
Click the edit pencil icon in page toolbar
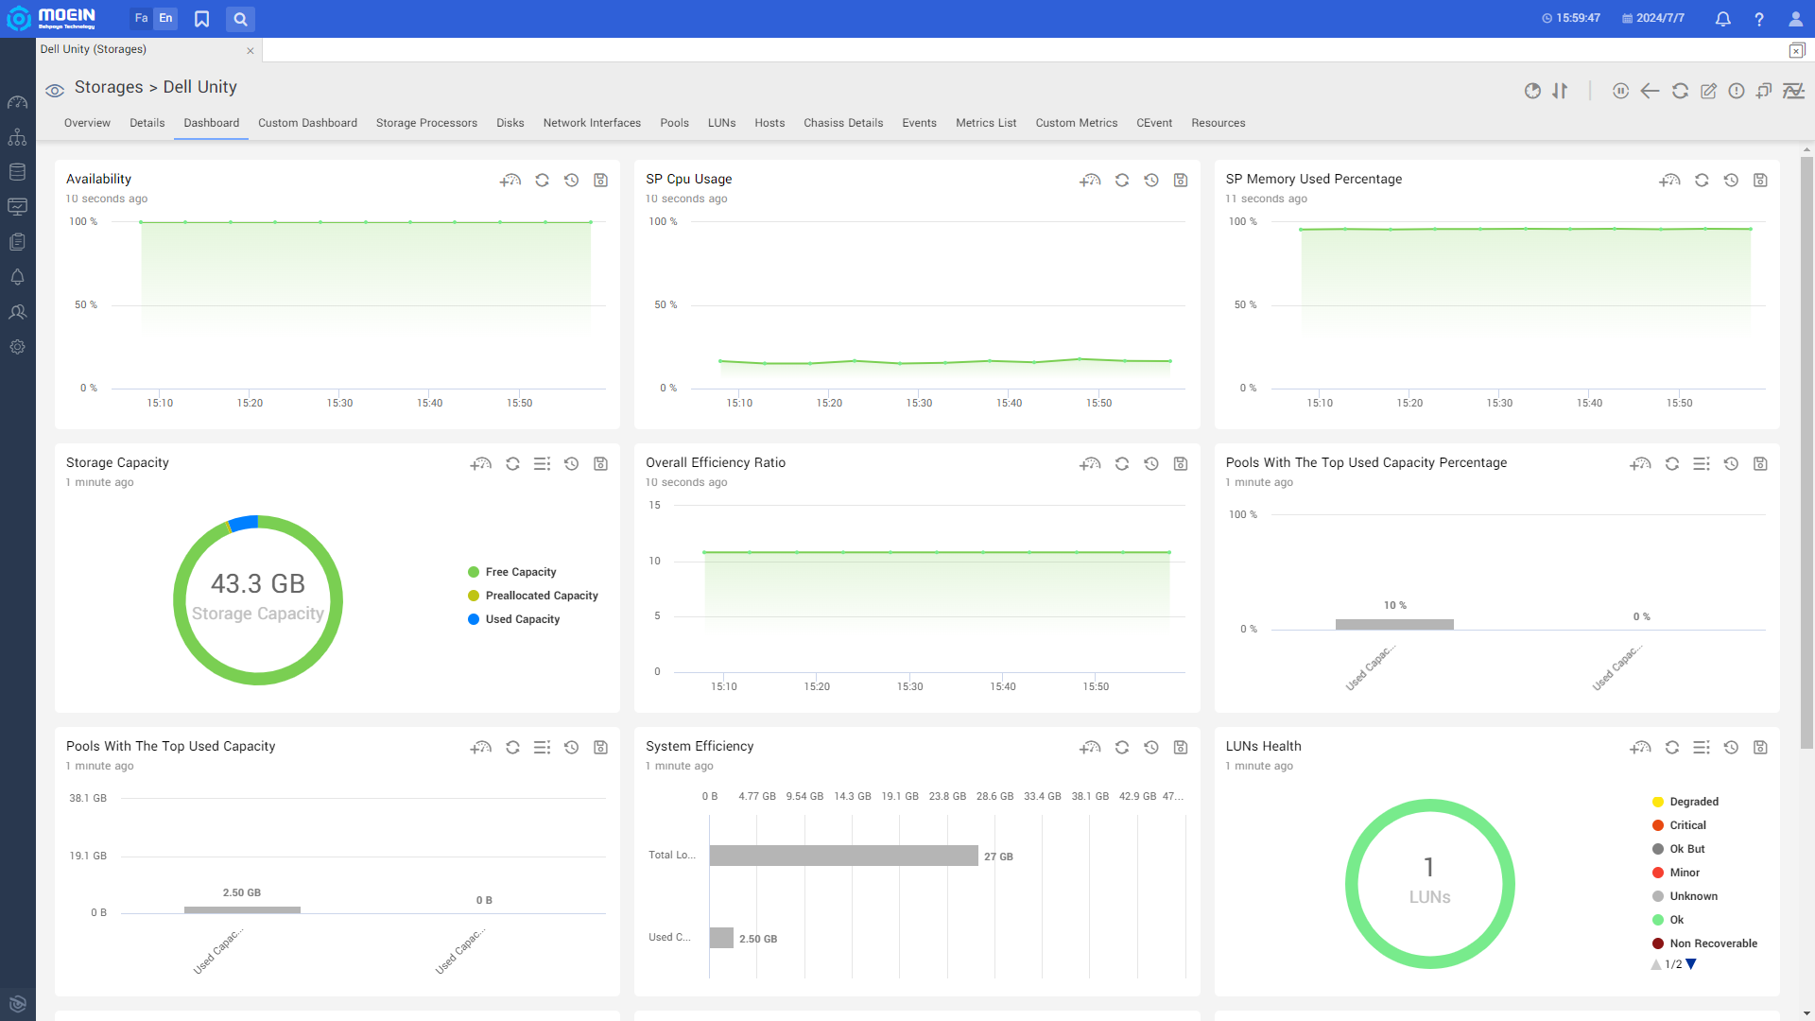tap(1708, 91)
